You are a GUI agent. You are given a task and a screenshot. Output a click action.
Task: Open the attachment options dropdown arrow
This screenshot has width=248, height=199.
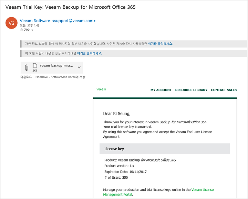(x=79, y=67)
